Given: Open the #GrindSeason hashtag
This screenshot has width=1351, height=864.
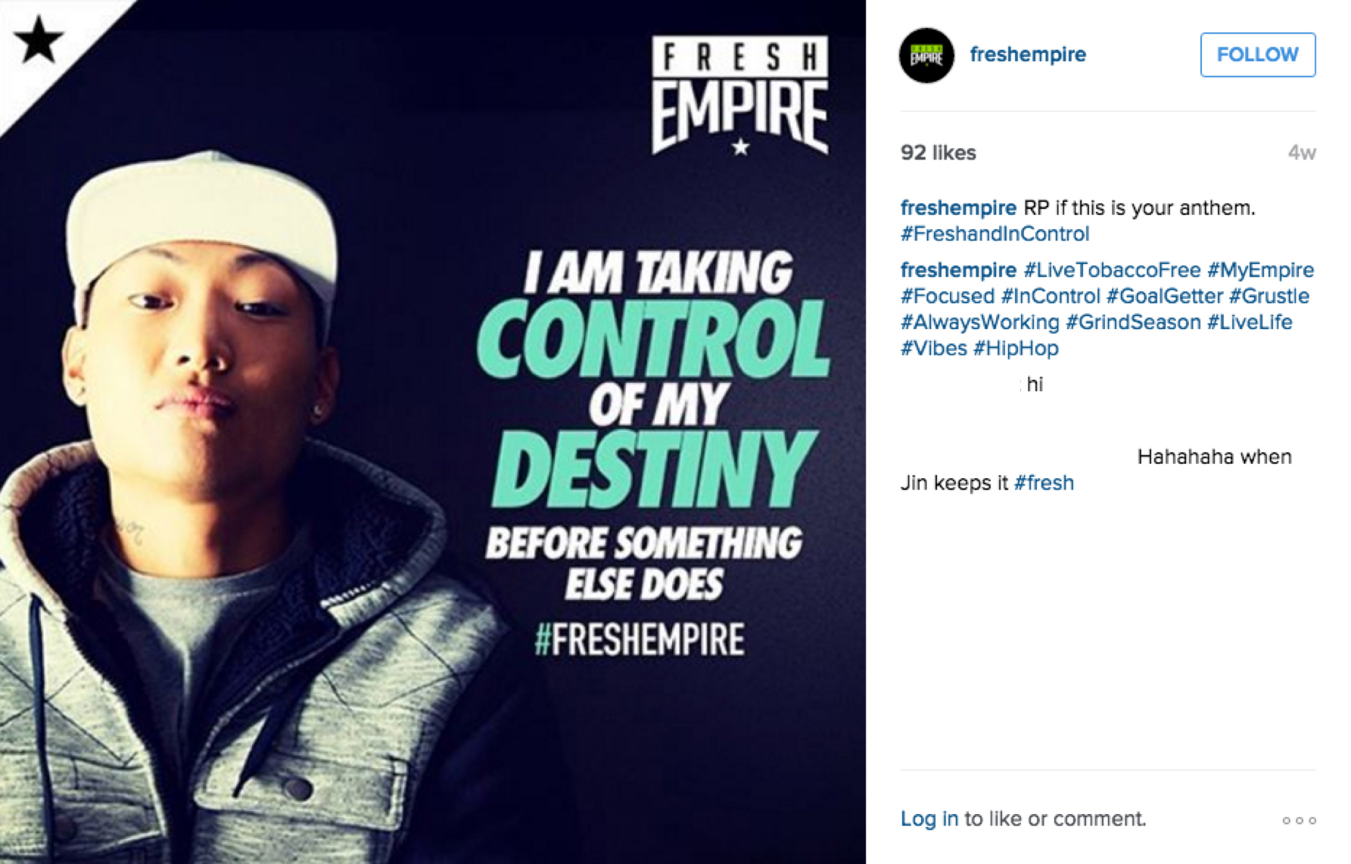Looking at the screenshot, I should point(1133,322).
